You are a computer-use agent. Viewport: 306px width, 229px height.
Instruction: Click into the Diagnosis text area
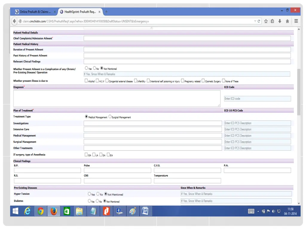117,98
